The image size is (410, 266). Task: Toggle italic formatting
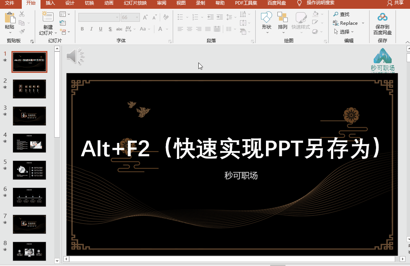pos(91,29)
